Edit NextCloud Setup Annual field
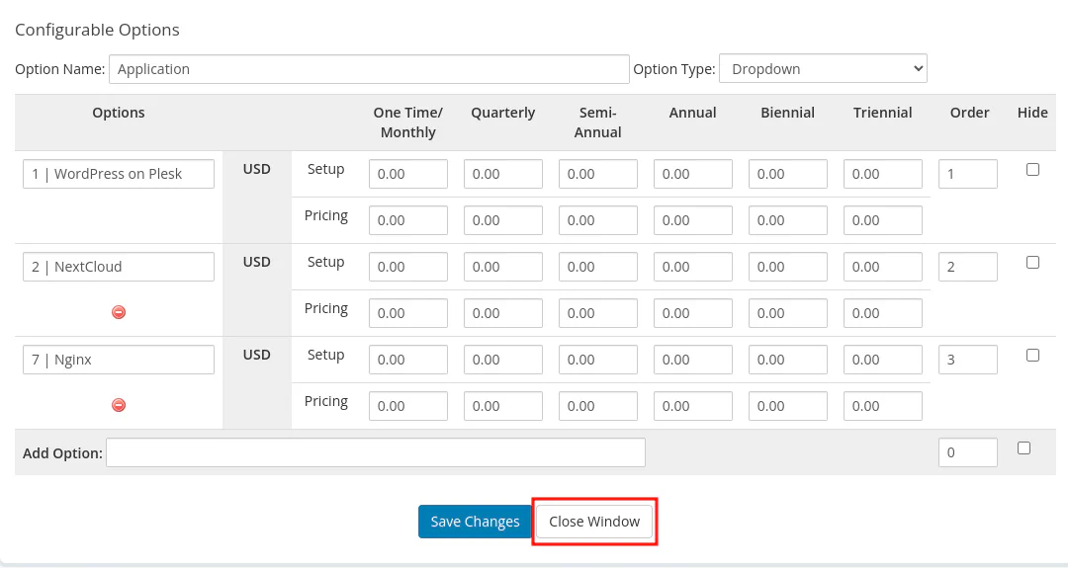This screenshot has height=568, width=1068. [x=692, y=267]
